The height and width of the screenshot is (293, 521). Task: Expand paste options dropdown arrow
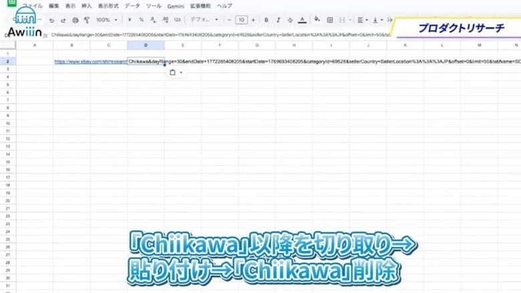(181, 72)
